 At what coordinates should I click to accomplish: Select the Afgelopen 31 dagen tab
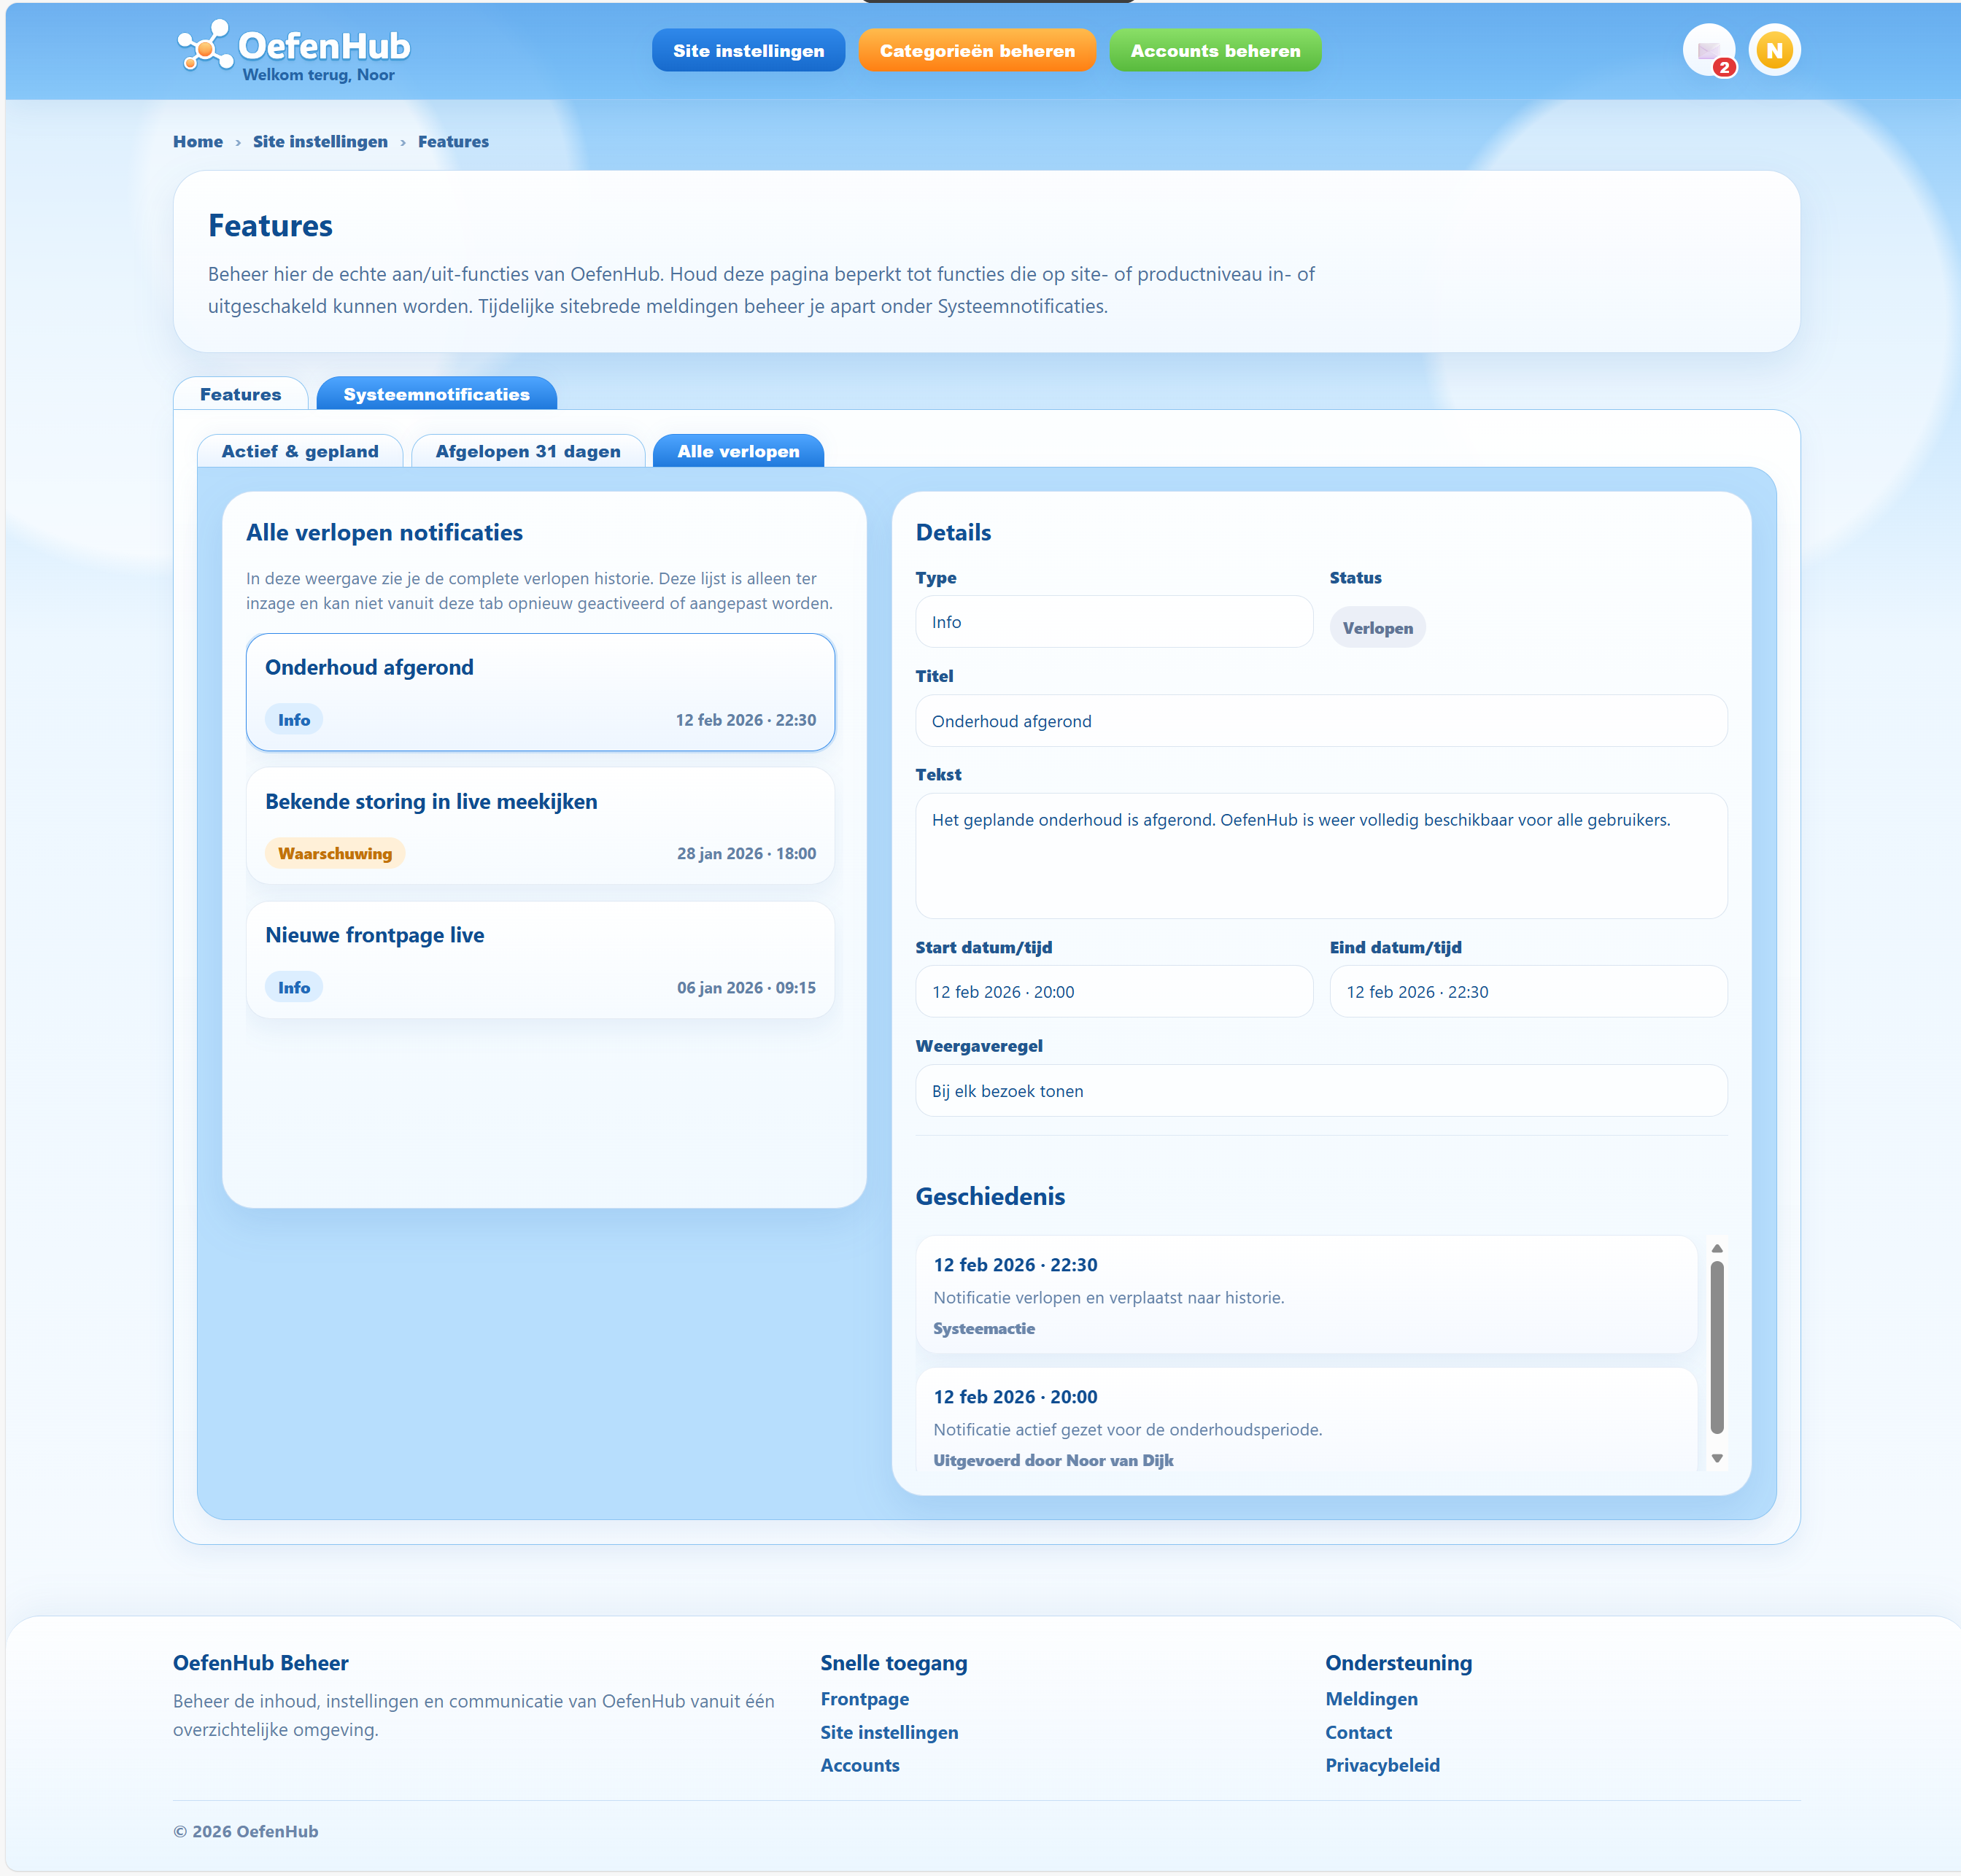pos(528,451)
